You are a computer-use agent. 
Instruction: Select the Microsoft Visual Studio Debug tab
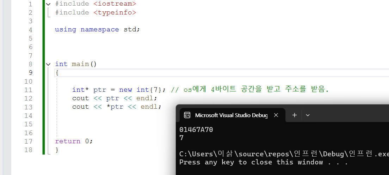[x=232, y=115]
